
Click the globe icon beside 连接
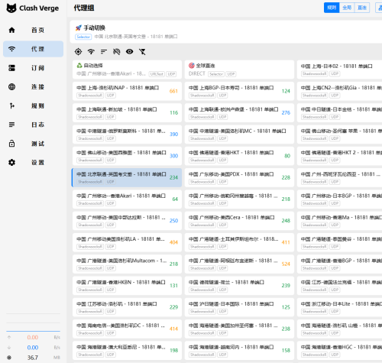point(11,86)
